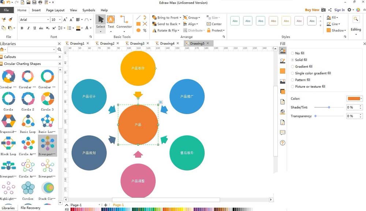Open the Page Layout ribbon tab

click(x=55, y=10)
